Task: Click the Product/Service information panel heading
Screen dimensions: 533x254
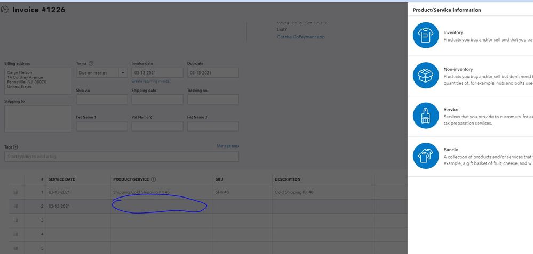Action: 447,10
